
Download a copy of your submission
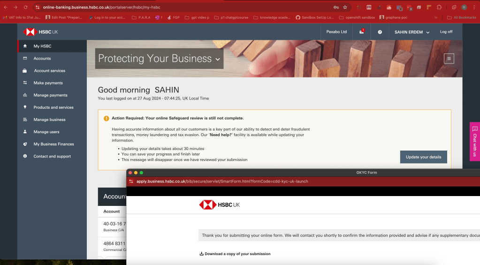coord(235,254)
